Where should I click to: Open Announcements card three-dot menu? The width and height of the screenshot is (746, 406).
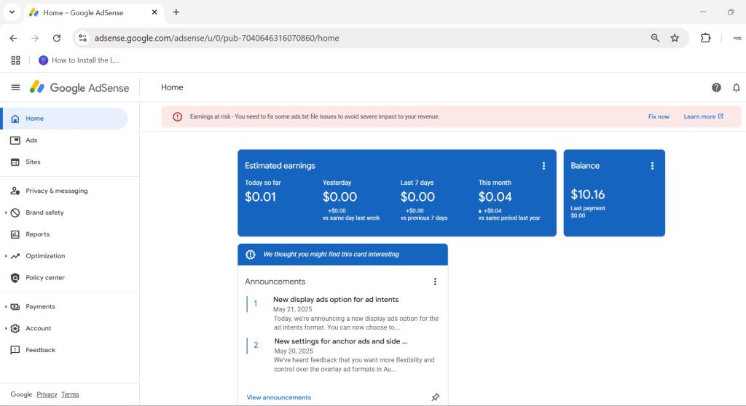pos(435,282)
